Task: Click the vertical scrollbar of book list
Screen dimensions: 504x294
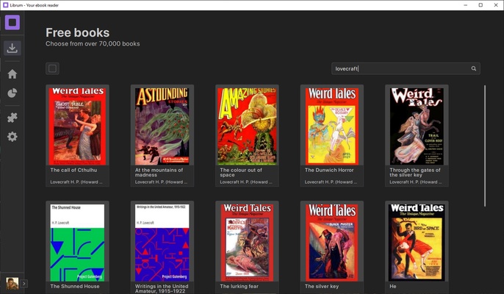Action: pyautogui.click(x=484, y=147)
